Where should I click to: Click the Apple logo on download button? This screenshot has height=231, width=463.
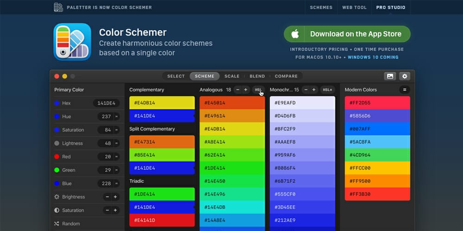tap(294, 34)
